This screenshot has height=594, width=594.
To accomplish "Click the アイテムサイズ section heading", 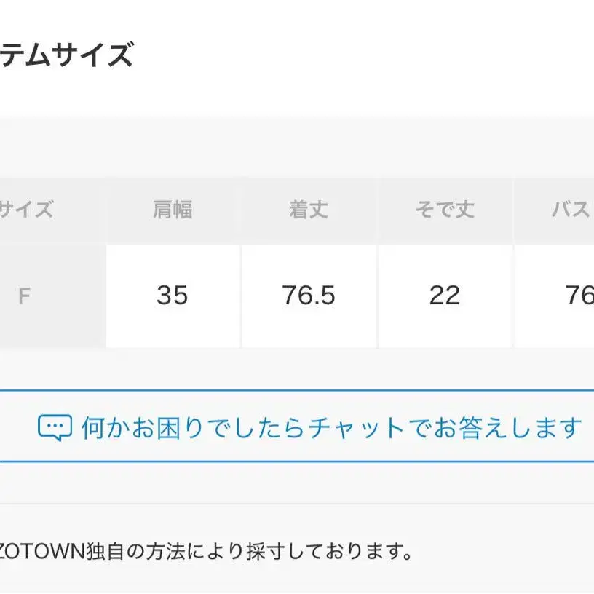I will coord(66,55).
